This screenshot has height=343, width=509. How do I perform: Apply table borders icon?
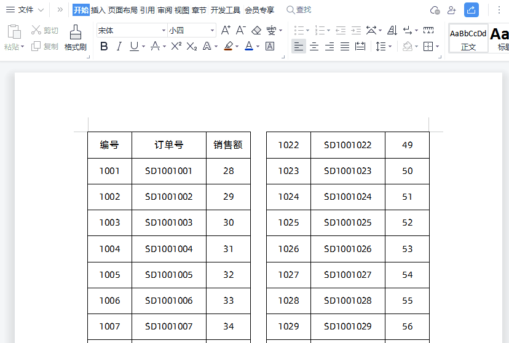tap(428, 46)
